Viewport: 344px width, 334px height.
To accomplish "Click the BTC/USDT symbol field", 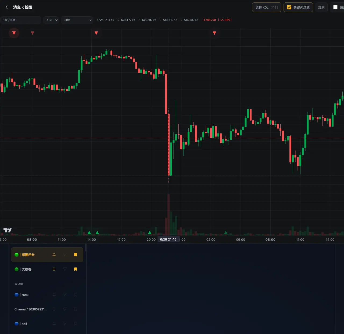I will coord(21,20).
